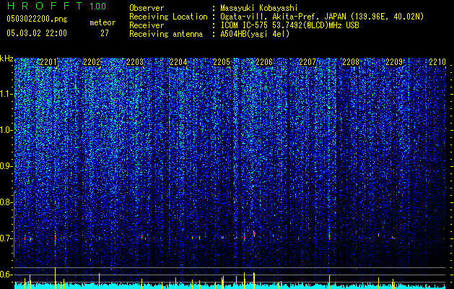Click the 2208 time marker

(351, 61)
